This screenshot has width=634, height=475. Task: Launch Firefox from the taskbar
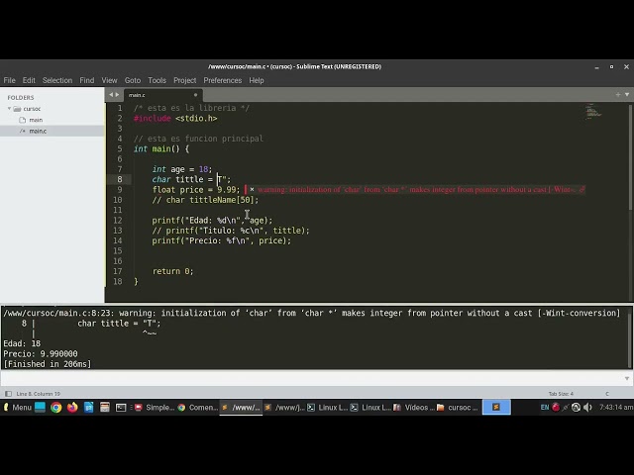(72, 407)
